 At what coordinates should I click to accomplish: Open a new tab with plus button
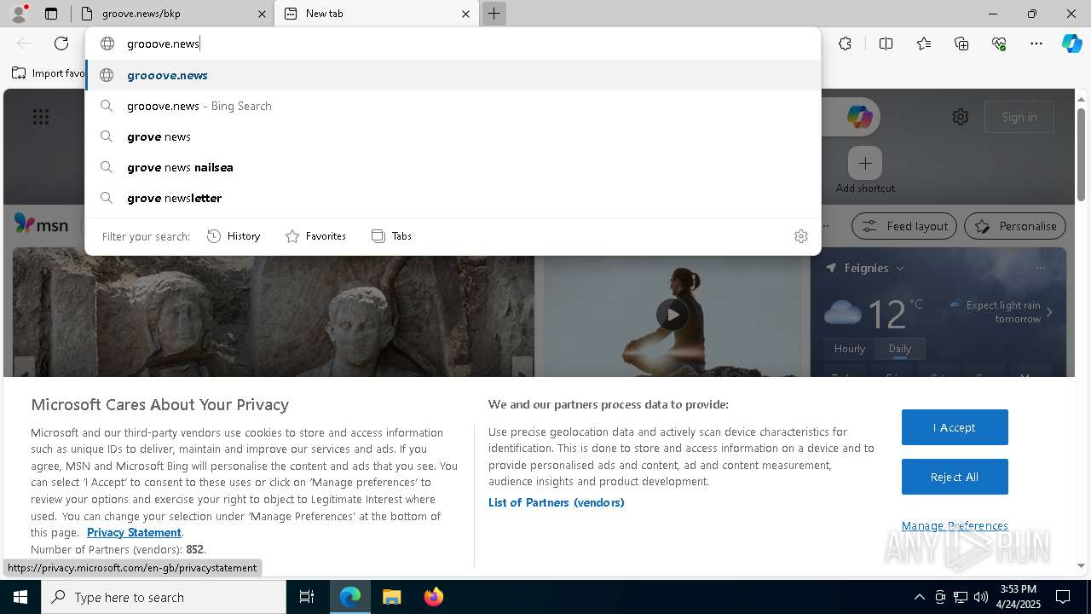pyautogui.click(x=494, y=14)
